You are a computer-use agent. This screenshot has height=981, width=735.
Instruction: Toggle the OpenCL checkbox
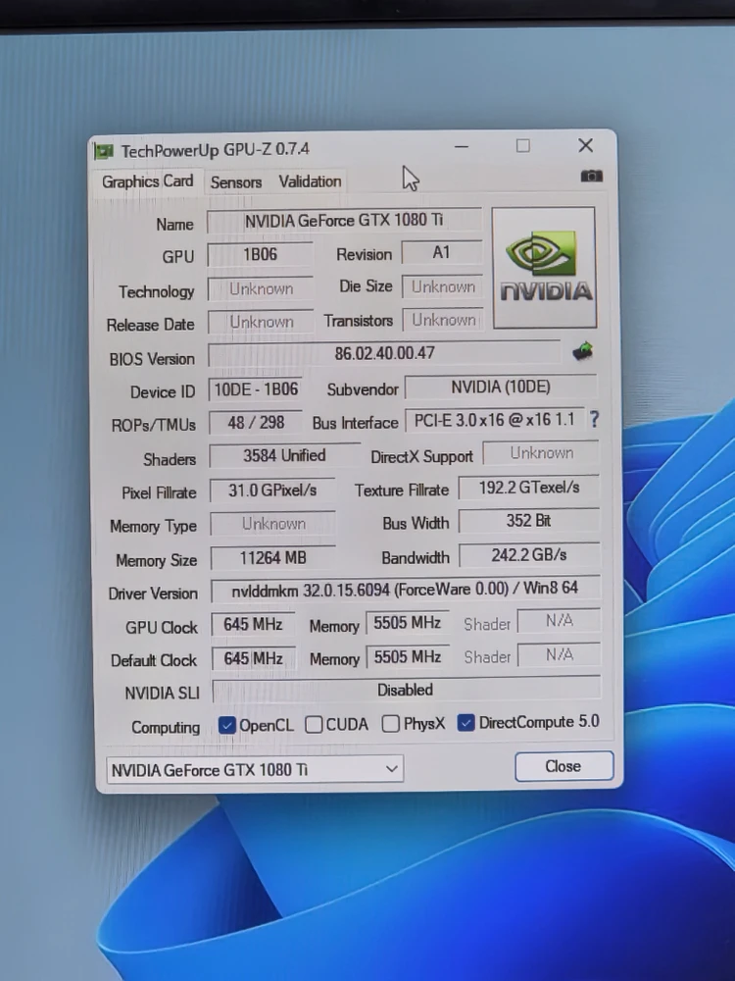click(226, 725)
